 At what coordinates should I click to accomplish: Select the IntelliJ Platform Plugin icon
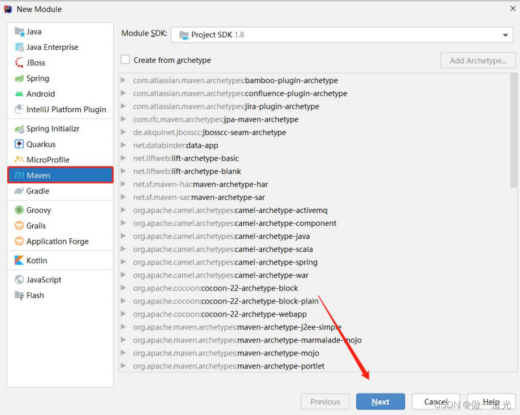point(19,109)
